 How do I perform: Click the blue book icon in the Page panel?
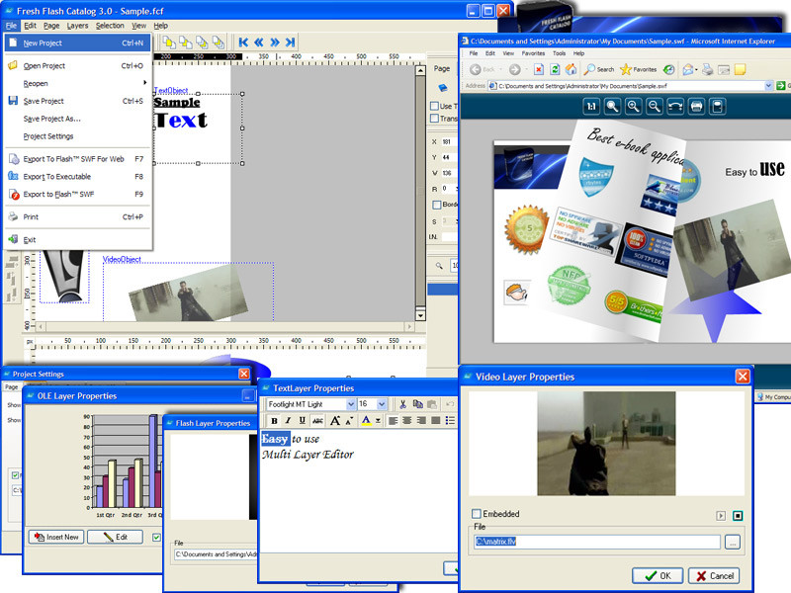(x=442, y=88)
